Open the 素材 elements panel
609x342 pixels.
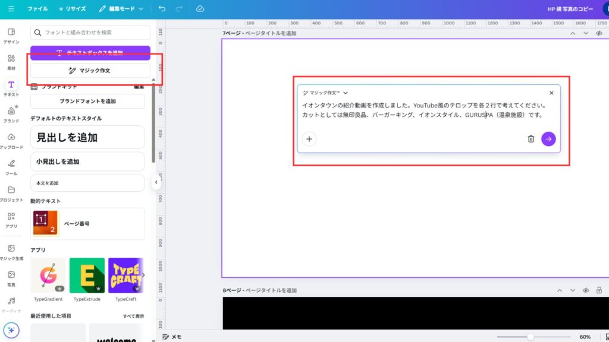[x=11, y=62]
